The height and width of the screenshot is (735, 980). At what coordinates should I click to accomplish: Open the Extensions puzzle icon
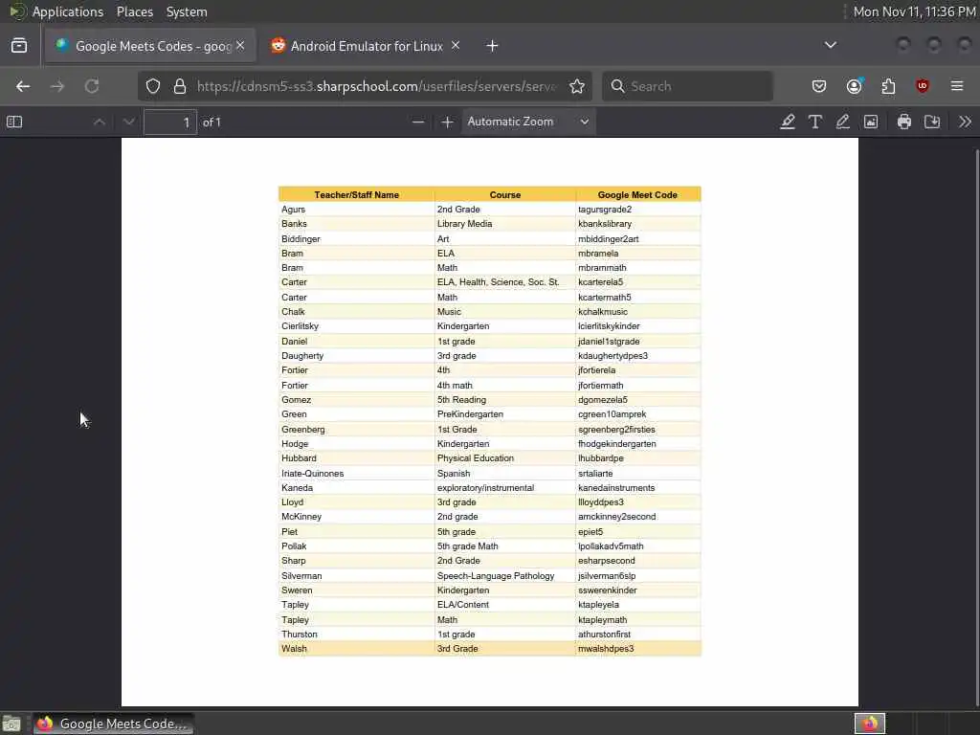tap(888, 86)
